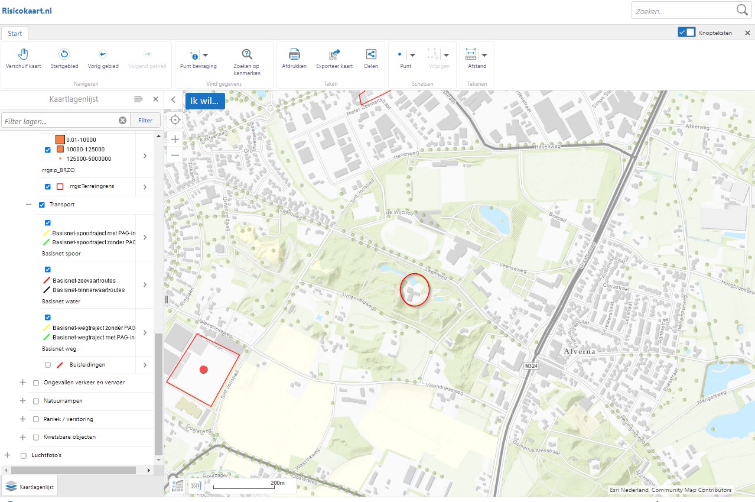Open Zoeken op kenmerken search tool
The width and height of the screenshot is (755, 502).
pos(246,54)
